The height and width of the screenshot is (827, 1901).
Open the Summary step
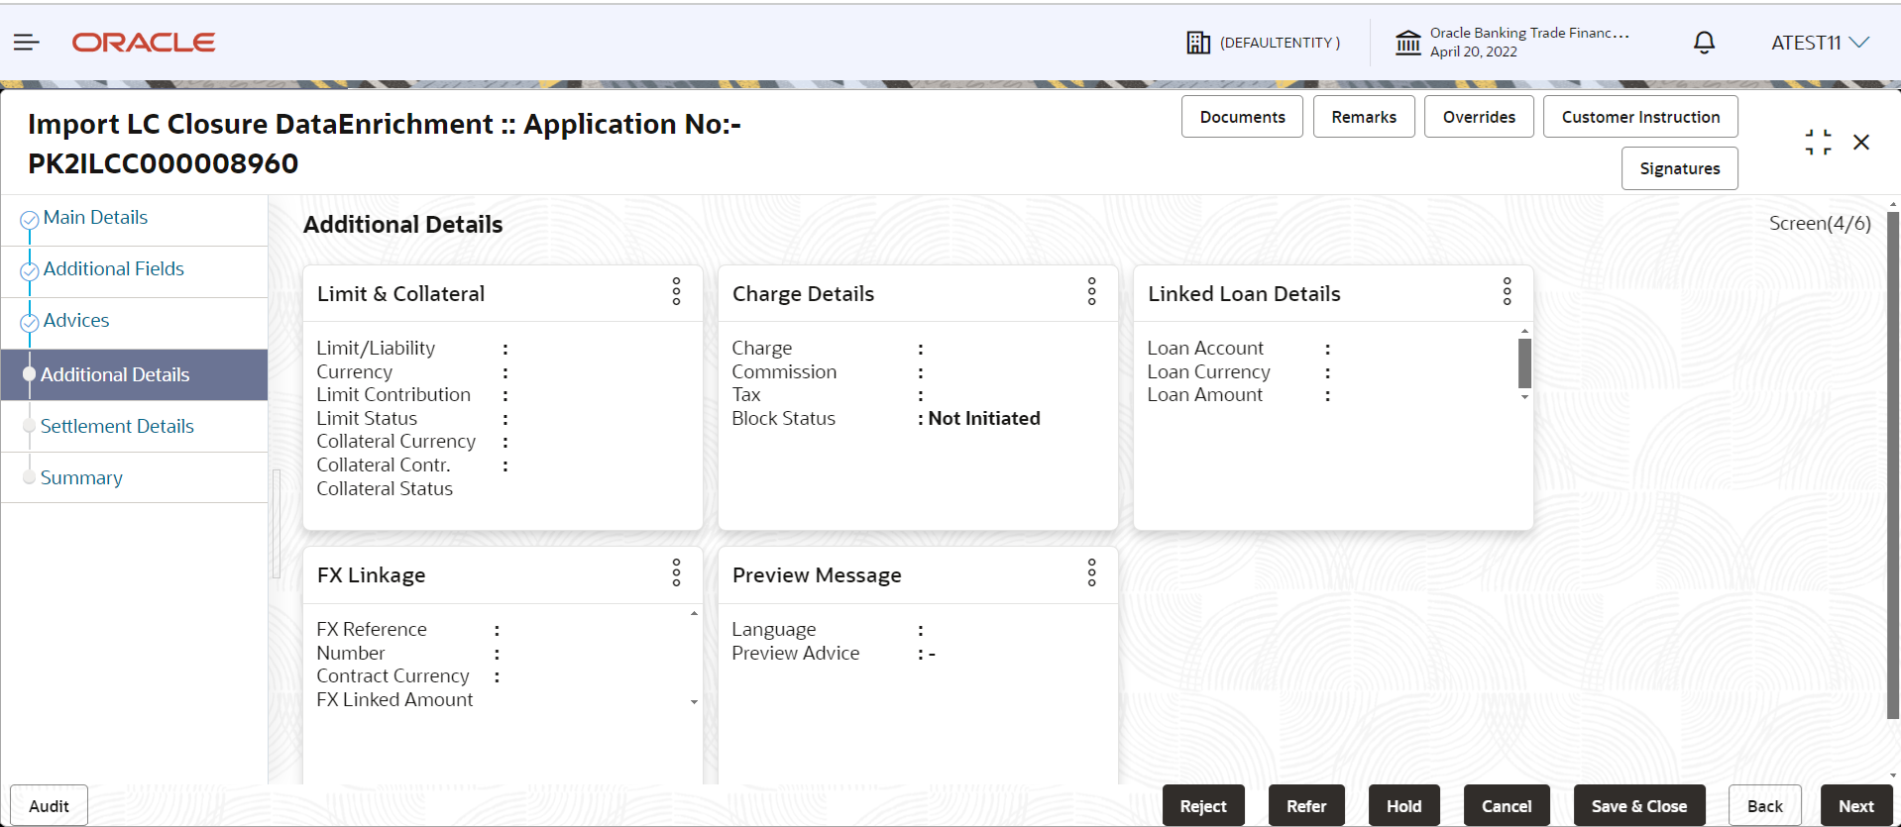point(81,477)
